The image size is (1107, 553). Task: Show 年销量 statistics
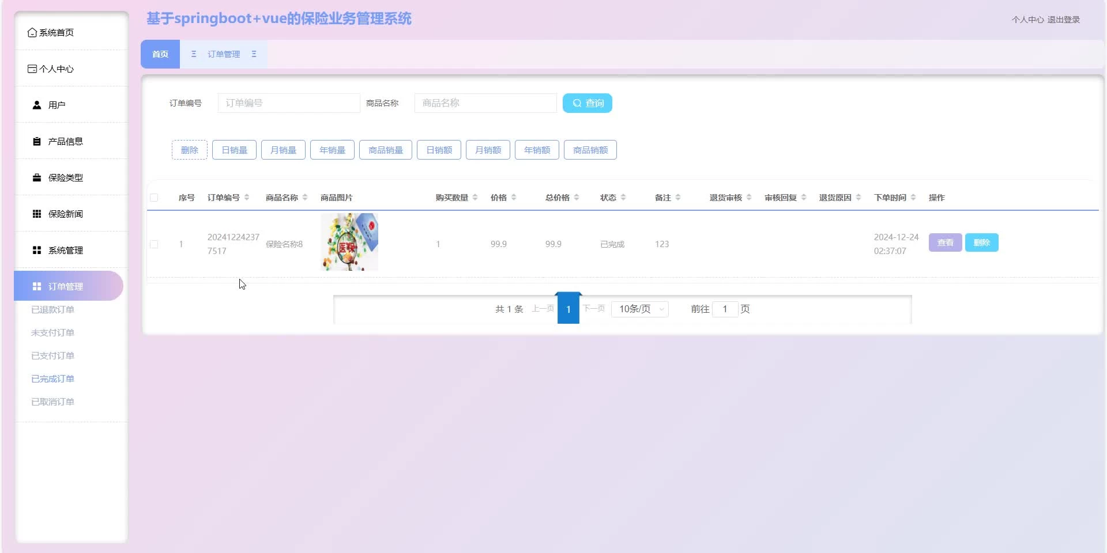tap(332, 150)
